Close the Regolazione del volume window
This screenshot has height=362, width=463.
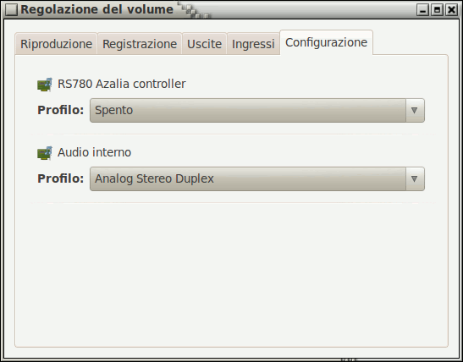pos(452,10)
